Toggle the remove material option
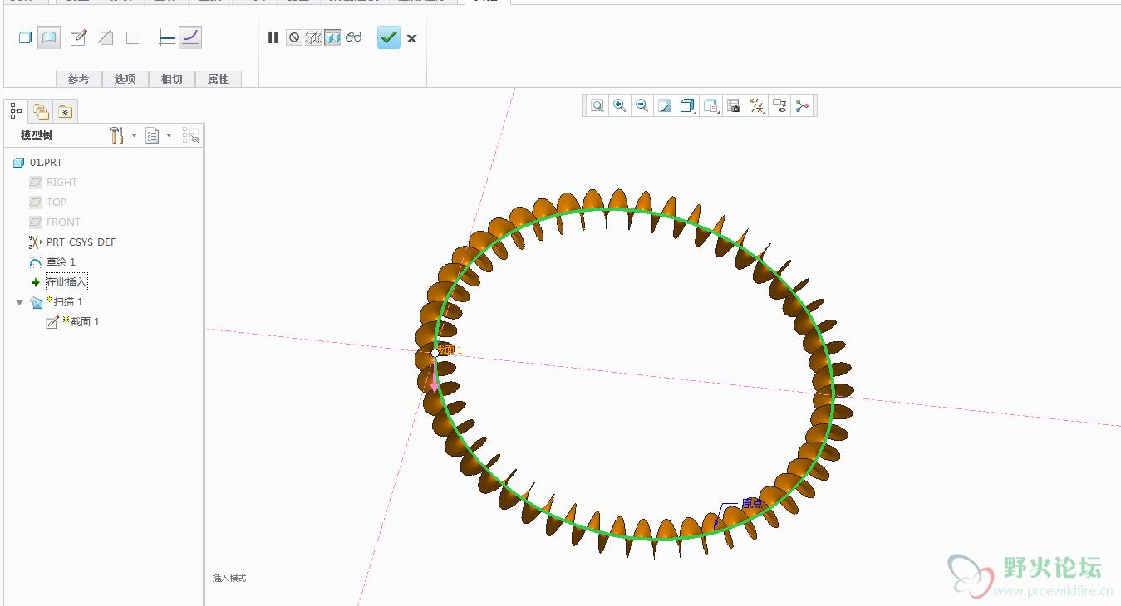Viewport: 1121px width, 606px height. [106, 37]
